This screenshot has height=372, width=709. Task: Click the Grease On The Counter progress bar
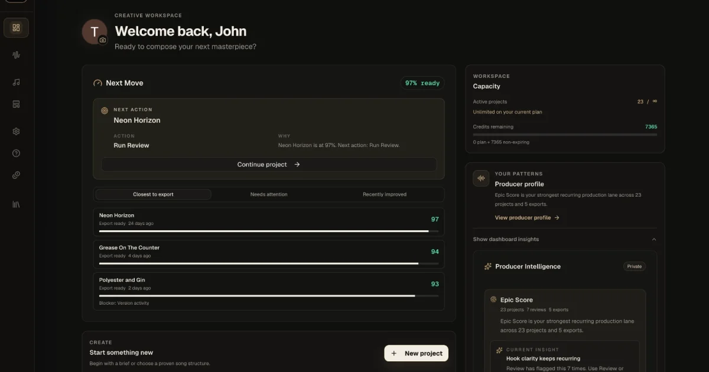pyautogui.click(x=269, y=263)
